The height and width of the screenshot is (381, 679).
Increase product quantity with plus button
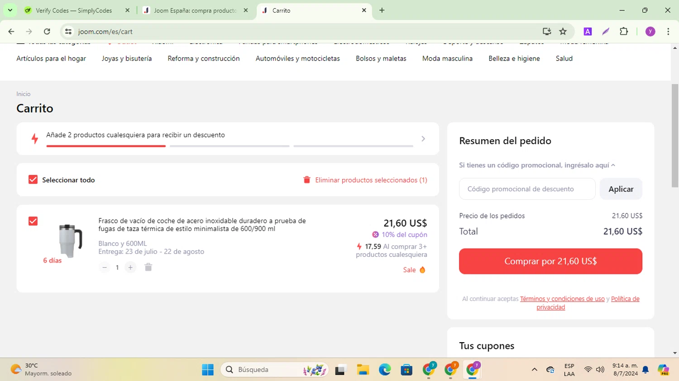point(130,268)
